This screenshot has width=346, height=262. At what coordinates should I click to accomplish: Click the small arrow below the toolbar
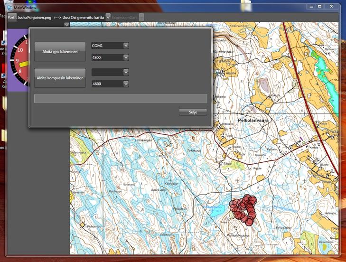66,24
